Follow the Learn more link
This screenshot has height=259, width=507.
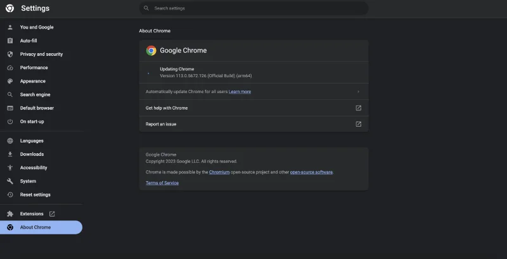(240, 92)
